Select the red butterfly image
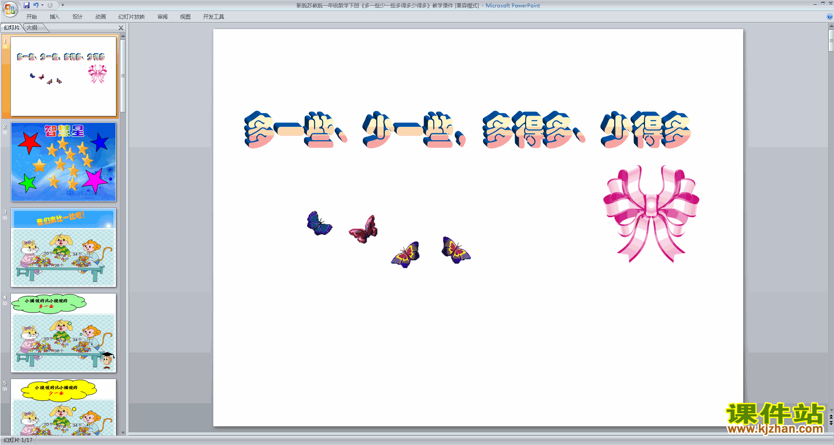 (364, 229)
